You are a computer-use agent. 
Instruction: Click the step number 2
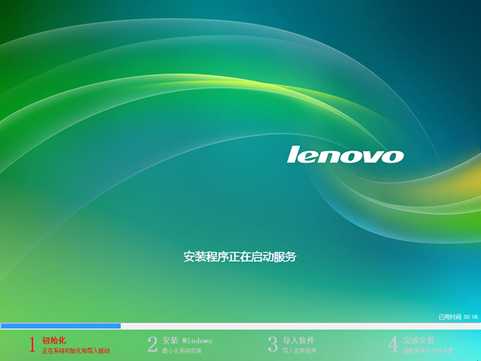(x=153, y=344)
